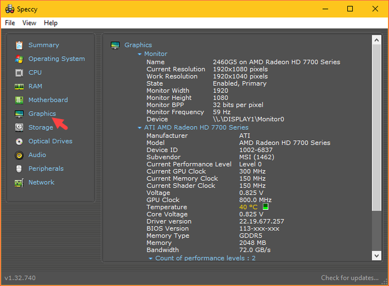This screenshot has width=389, height=286.
Task: Click the scrollbar up arrow
Action: 377,40
